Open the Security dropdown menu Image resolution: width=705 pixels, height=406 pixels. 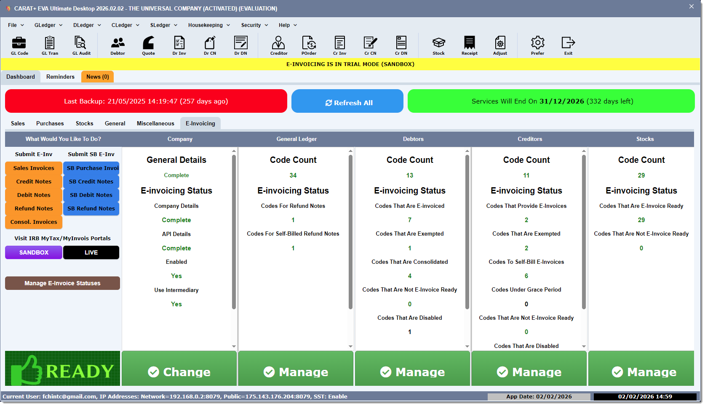[254, 25]
